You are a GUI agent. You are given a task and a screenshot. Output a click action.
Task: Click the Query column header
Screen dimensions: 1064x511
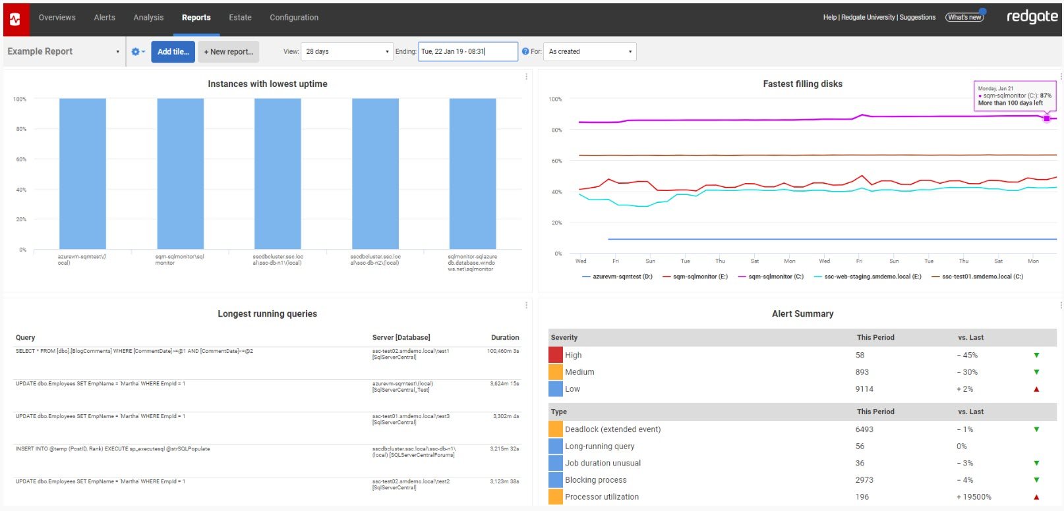25,337
